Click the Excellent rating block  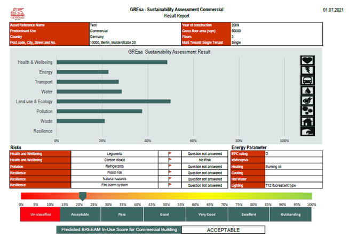pos(249,215)
